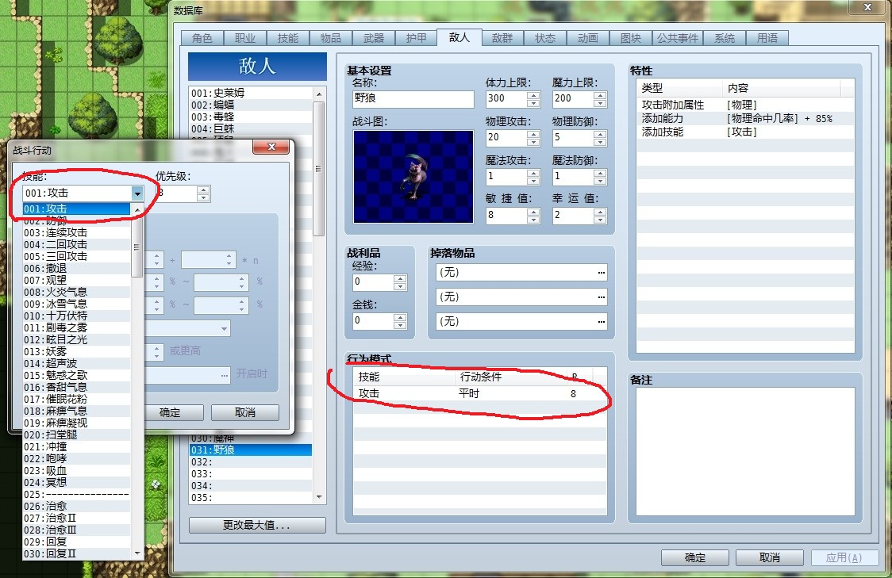
Task: Switch to the 系统 tab
Action: (x=725, y=38)
